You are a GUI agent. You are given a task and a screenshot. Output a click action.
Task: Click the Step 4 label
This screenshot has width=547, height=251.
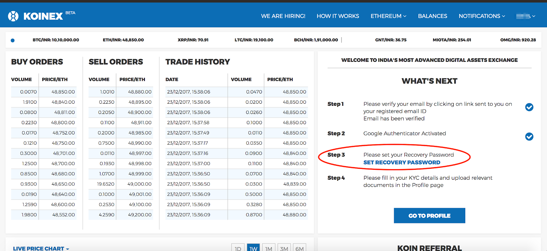point(336,178)
